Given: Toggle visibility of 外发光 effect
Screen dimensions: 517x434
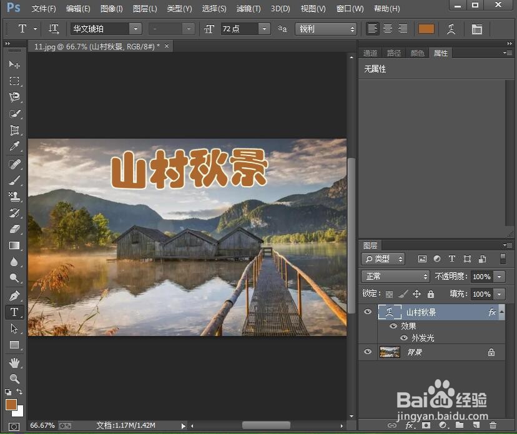Looking at the screenshot, I should (404, 338).
